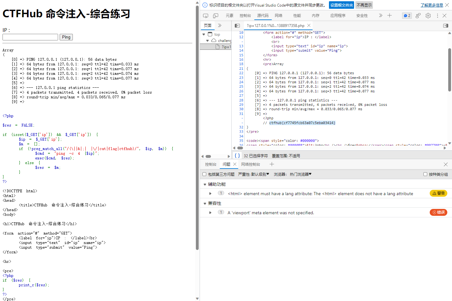Enable 按种类分组 checkbox
This screenshot has height=301, width=452.
coord(425,174)
